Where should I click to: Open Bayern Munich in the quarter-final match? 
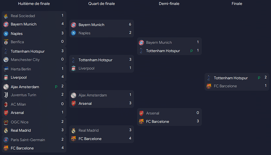91,25
